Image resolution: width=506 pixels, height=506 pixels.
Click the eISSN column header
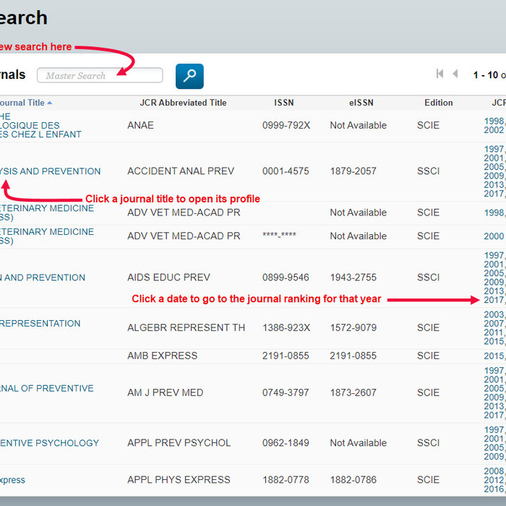(x=361, y=103)
